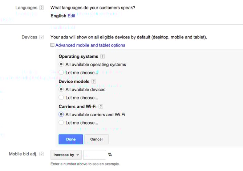The image size is (243, 171).
Task: Select All available operating systems radio
Action: (x=61, y=65)
